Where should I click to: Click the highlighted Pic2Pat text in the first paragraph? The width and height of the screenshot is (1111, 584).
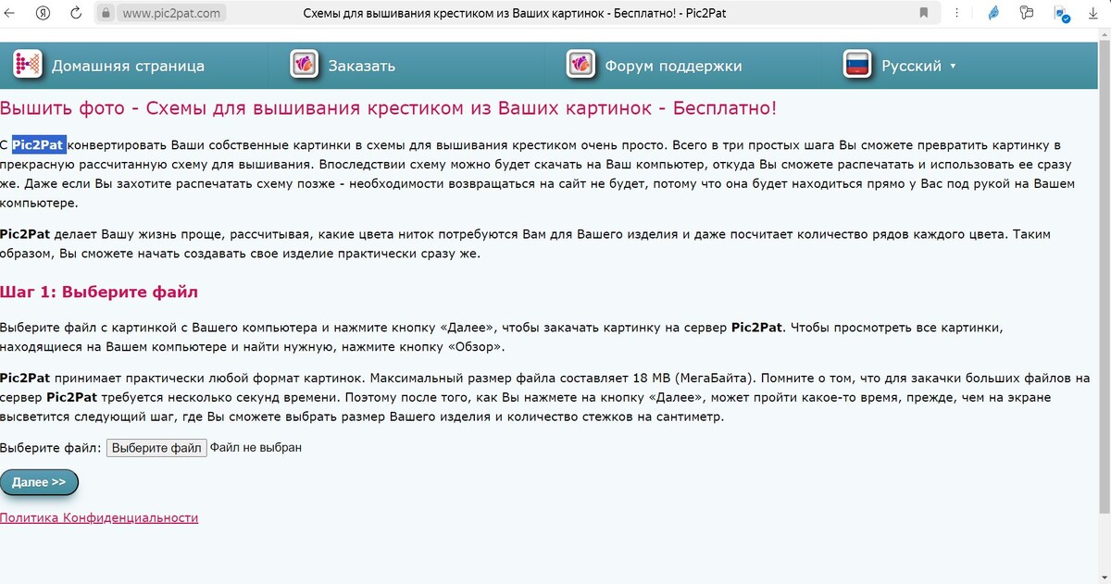38,145
